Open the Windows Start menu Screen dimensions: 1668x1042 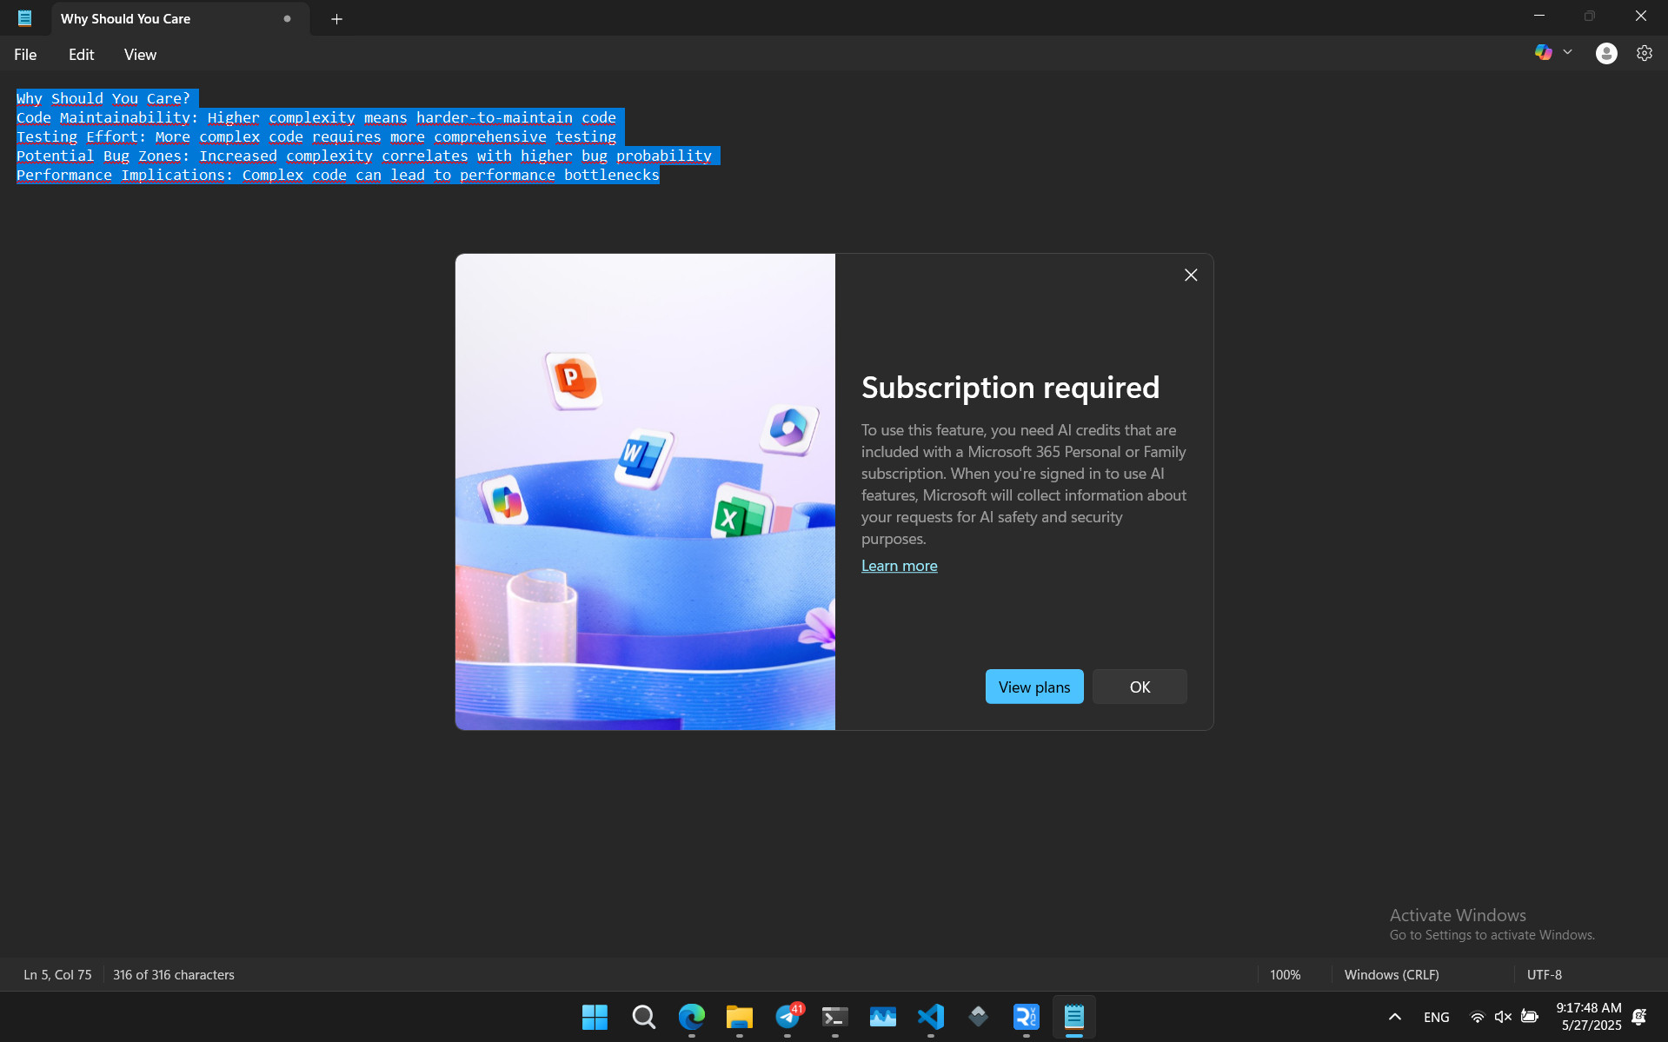pyautogui.click(x=595, y=1017)
